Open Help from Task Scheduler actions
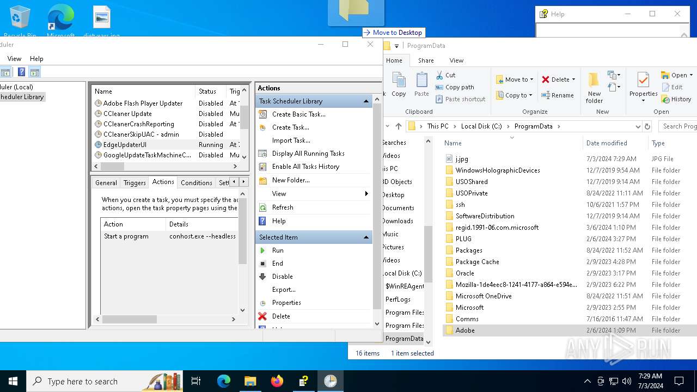This screenshot has height=392, width=697. click(279, 221)
